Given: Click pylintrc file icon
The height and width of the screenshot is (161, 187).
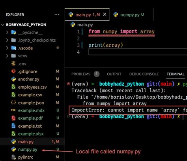Looking at the screenshot, I should (x=13, y=157).
